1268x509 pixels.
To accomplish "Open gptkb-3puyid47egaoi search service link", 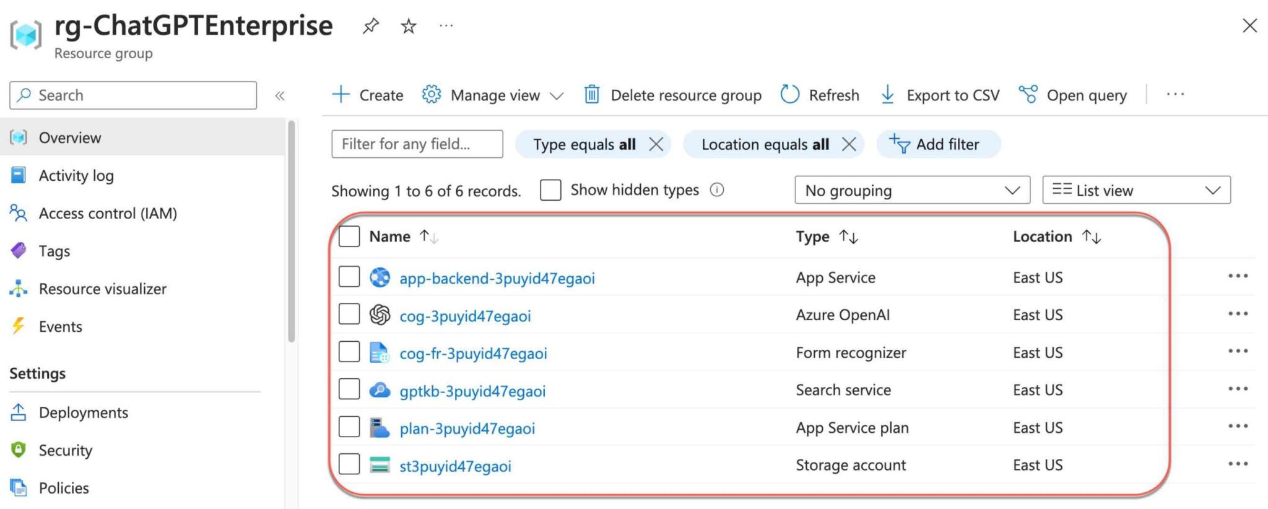I will coord(472,391).
